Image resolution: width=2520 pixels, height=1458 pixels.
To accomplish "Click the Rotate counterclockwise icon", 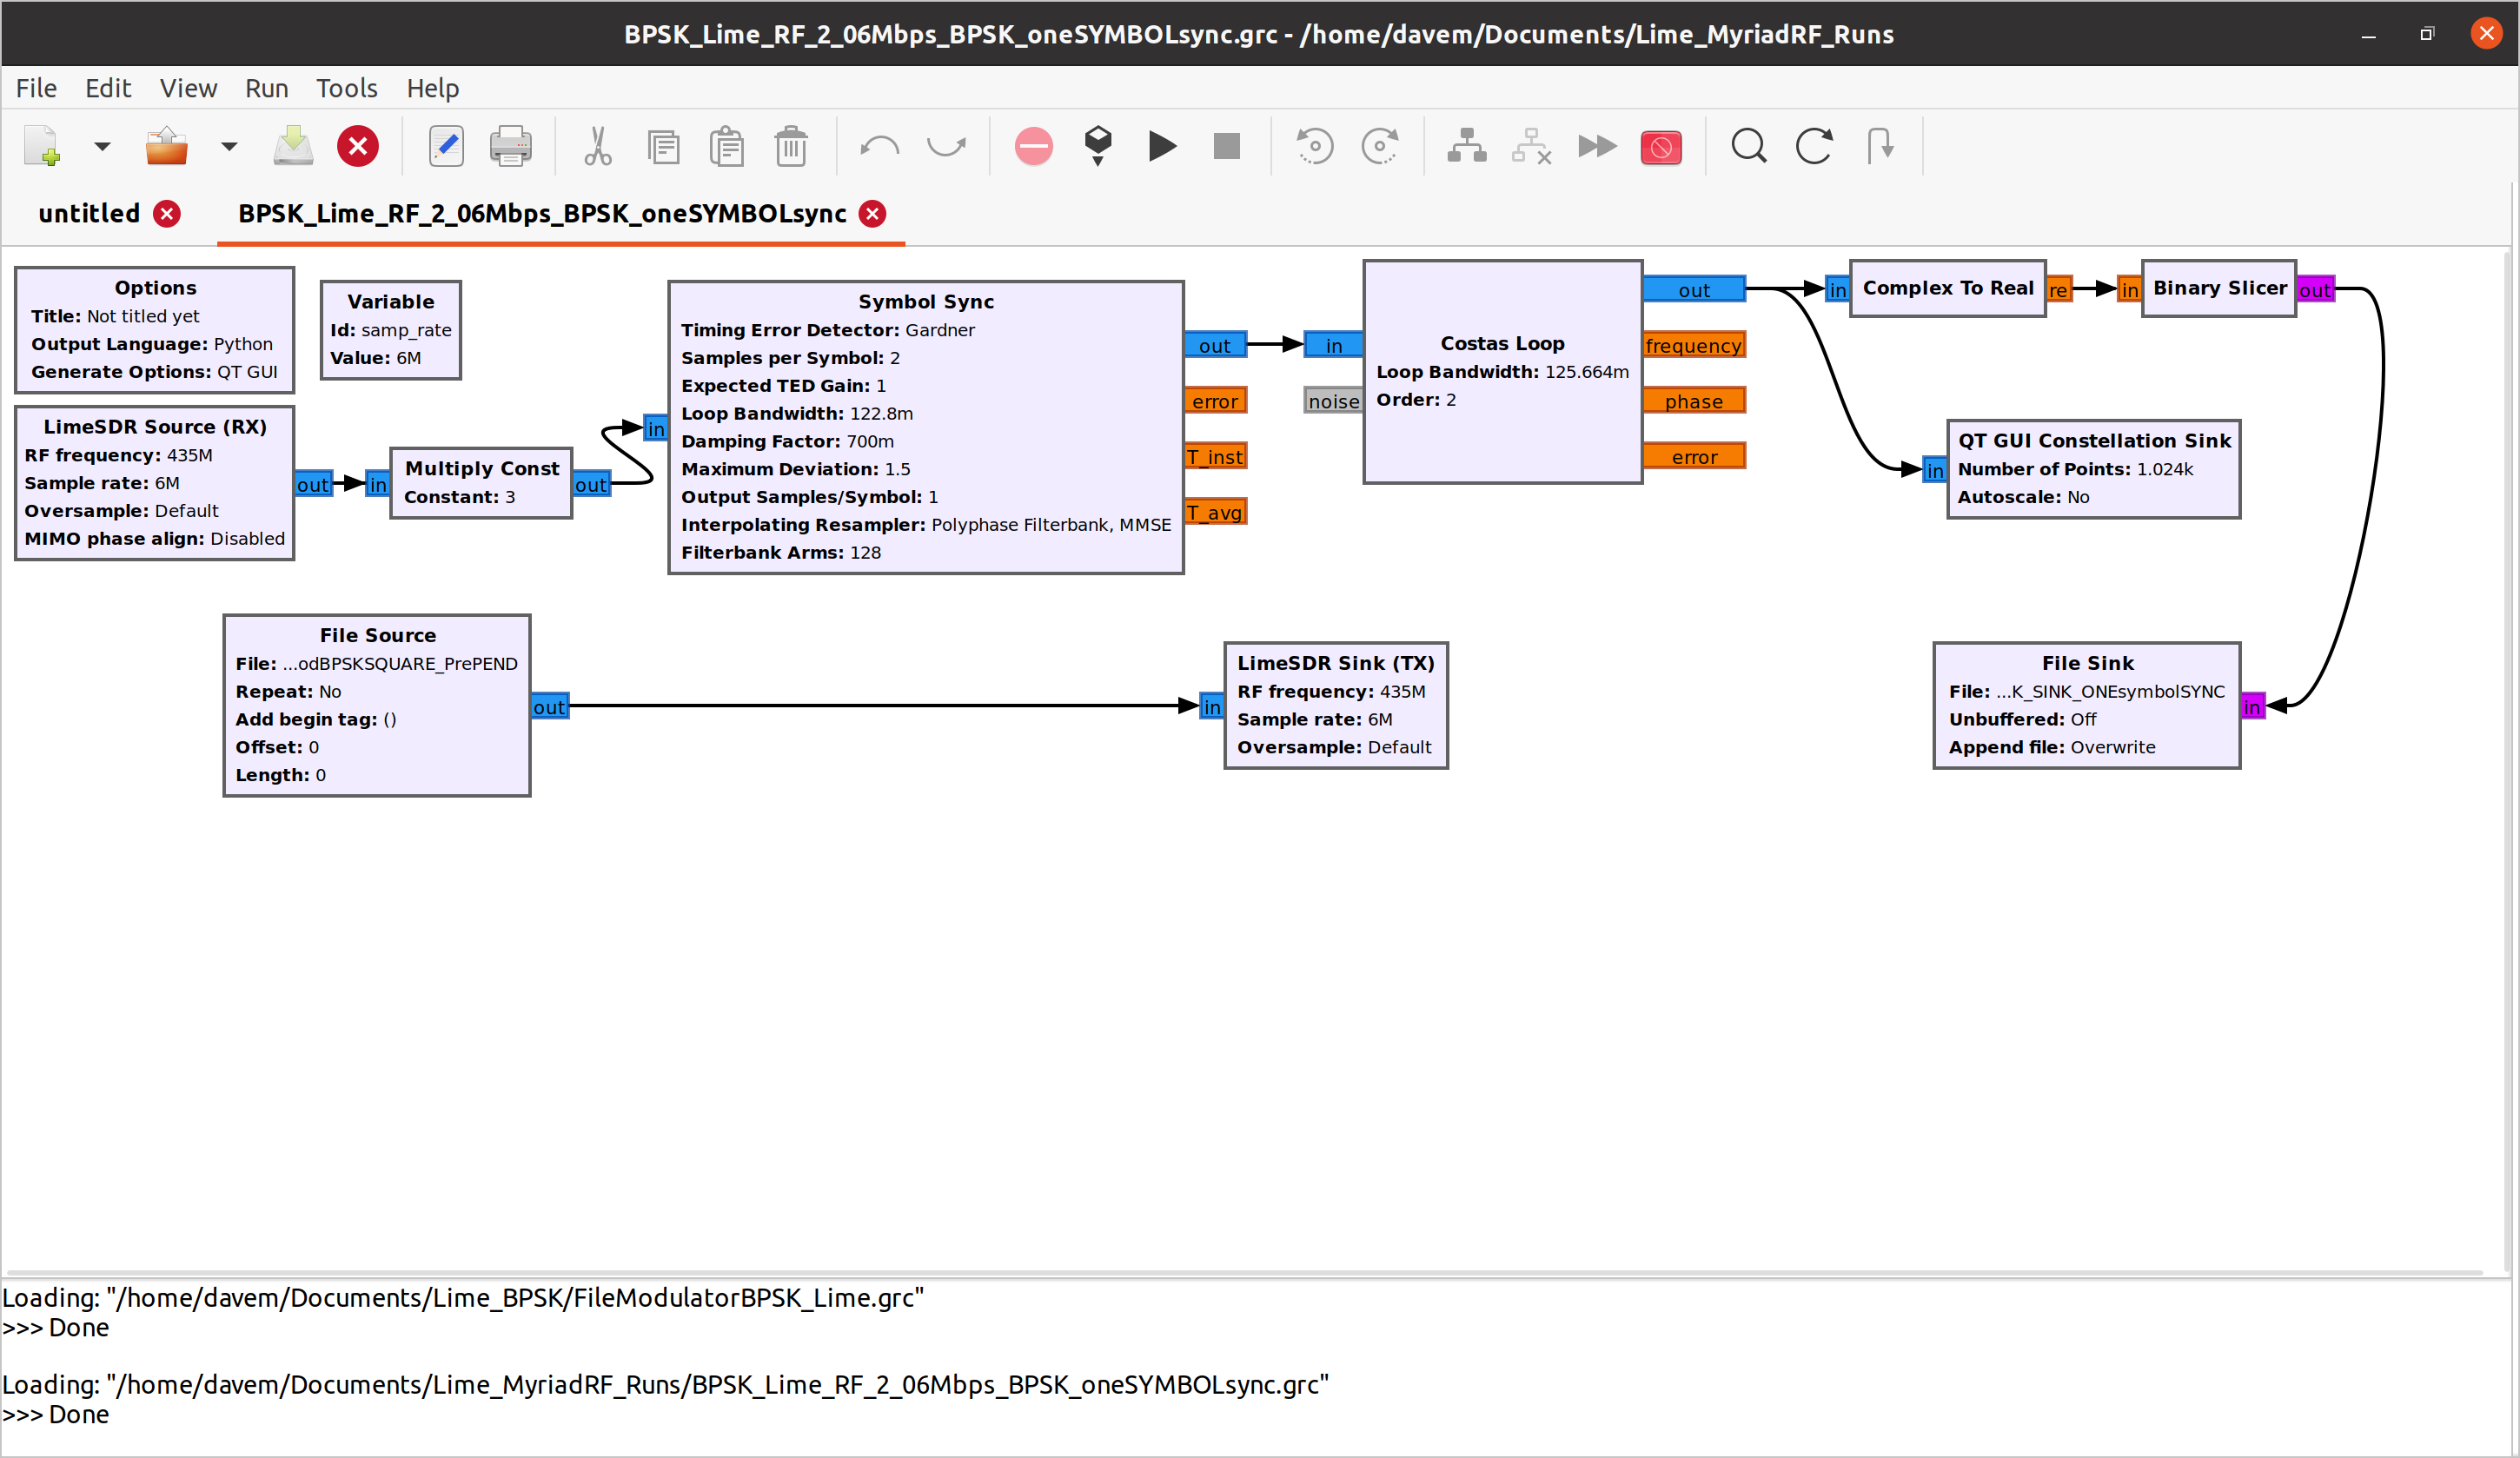I will click(x=1314, y=147).
